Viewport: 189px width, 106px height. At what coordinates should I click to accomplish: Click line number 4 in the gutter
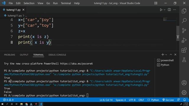[12, 20]
